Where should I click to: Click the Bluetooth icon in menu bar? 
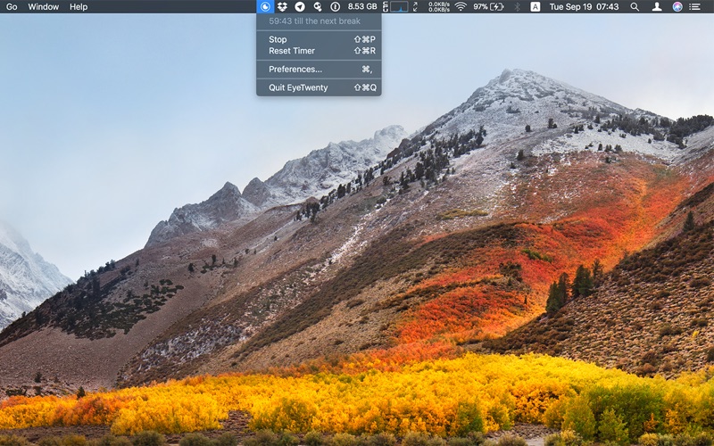point(517,6)
